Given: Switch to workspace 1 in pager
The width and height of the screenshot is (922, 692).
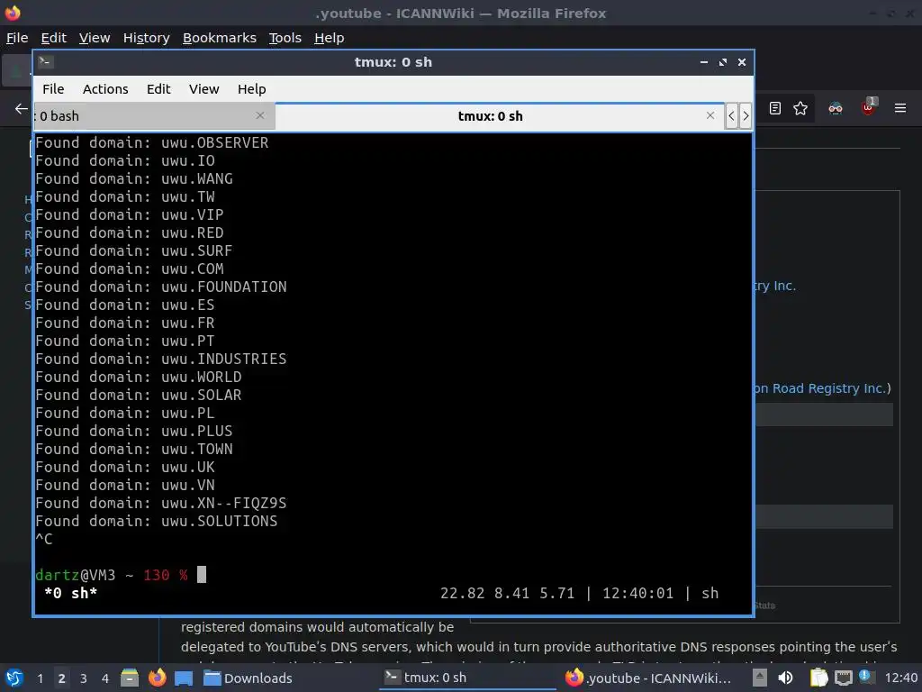Looking at the screenshot, I should tap(40, 678).
